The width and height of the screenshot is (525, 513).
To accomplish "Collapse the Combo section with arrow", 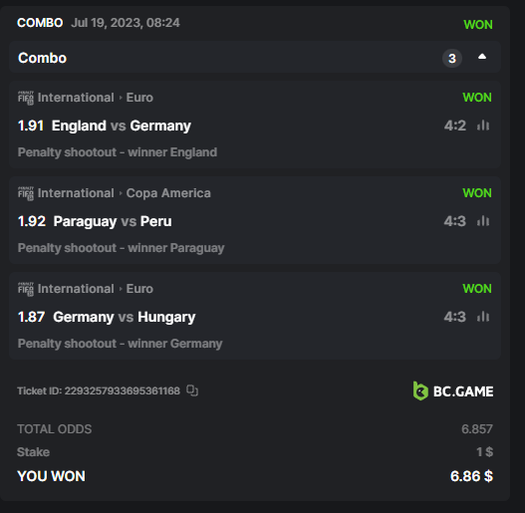I will pyautogui.click(x=482, y=57).
